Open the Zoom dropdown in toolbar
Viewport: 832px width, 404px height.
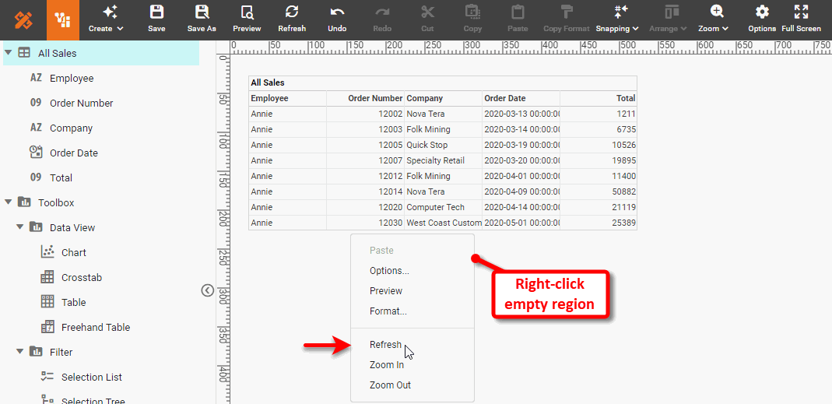[x=714, y=19]
